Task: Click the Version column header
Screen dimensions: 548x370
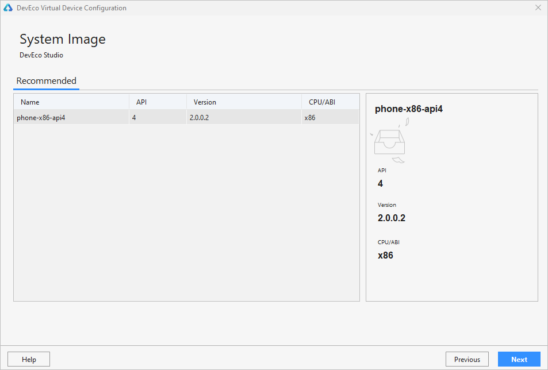Action: [205, 102]
